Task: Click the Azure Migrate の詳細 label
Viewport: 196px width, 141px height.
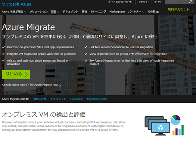Action: tap(16, 99)
